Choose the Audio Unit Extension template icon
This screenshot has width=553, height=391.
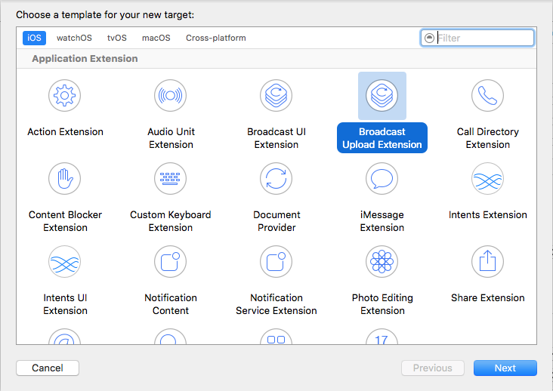coord(171,96)
